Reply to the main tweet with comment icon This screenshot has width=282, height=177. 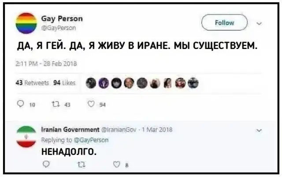[21, 104]
